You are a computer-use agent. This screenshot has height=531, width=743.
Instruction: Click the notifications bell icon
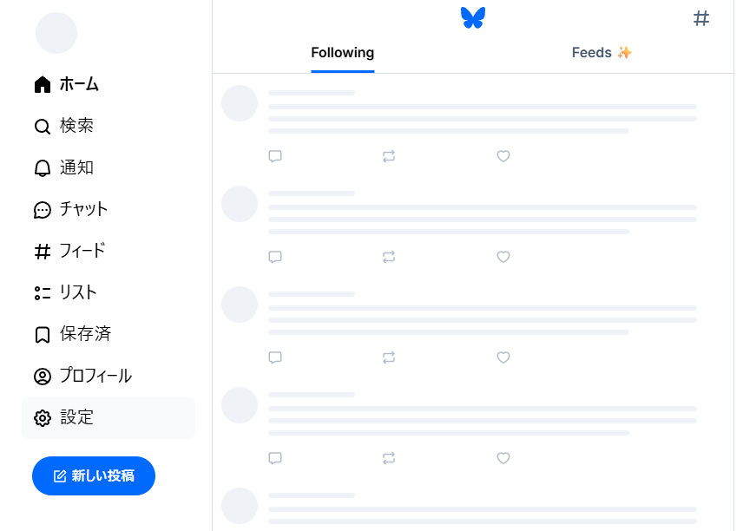pos(43,168)
